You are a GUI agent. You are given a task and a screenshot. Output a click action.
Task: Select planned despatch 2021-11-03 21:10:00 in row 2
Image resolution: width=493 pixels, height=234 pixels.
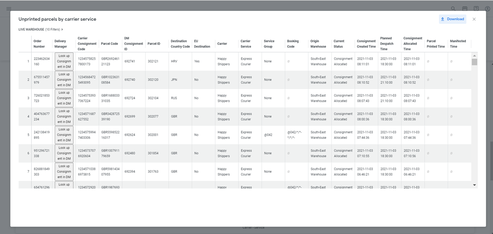(390, 80)
